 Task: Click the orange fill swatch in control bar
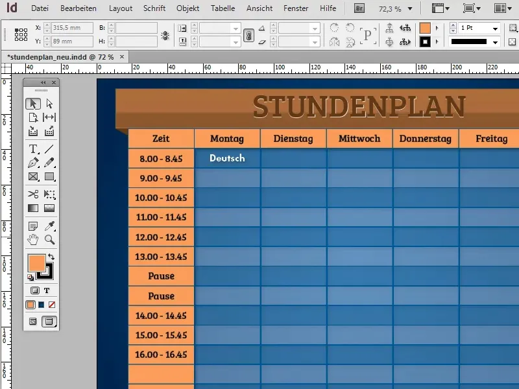[x=425, y=28]
